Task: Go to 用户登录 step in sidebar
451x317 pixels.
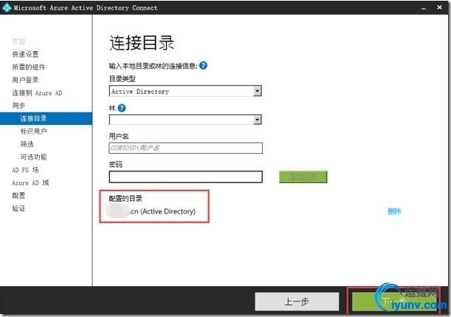Action: click(25, 80)
